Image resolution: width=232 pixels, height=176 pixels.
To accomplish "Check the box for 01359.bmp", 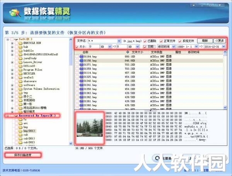I will point(77,69).
